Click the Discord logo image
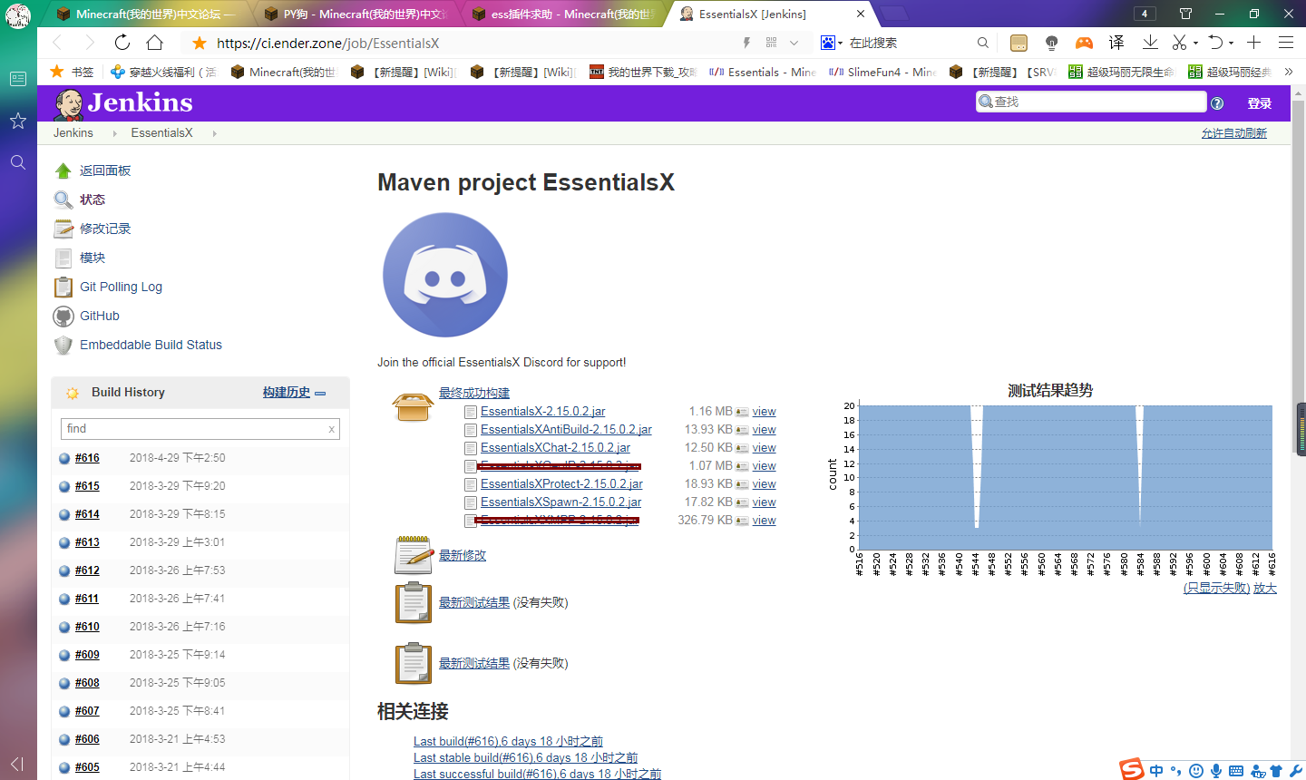Viewport: 1306px width, 780px height. click(x=444, y=275)
